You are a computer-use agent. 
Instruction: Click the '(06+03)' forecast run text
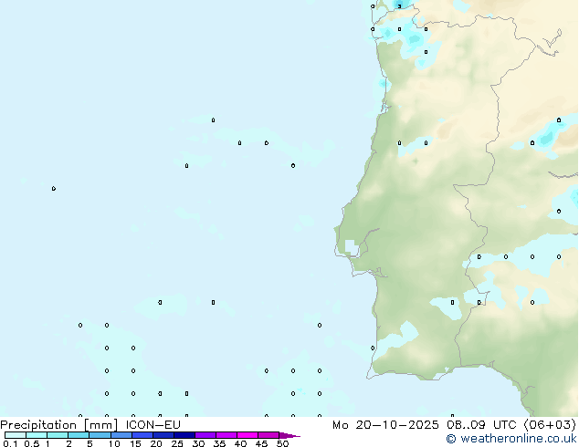pos(550,425)
